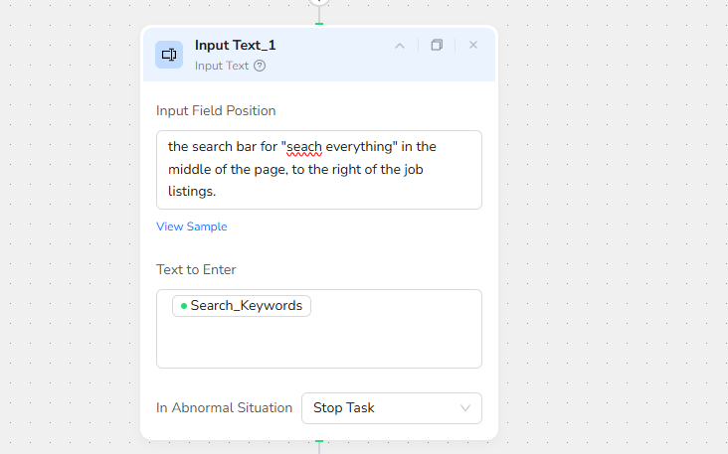728x454 pixels.
Task: Click the Stop Task dropdown arrow
Action: [465, 408]
